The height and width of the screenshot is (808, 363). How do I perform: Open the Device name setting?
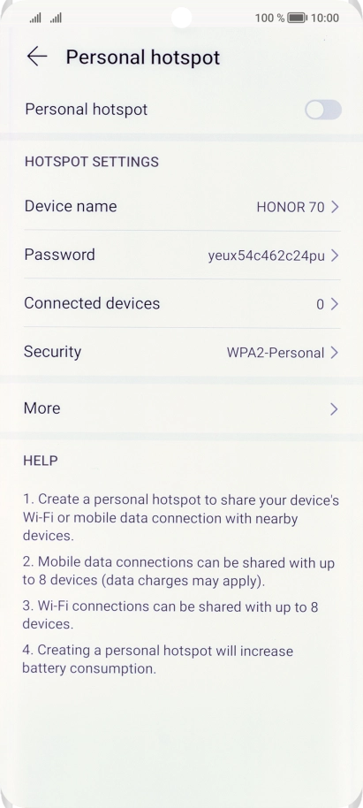point(182,207)
